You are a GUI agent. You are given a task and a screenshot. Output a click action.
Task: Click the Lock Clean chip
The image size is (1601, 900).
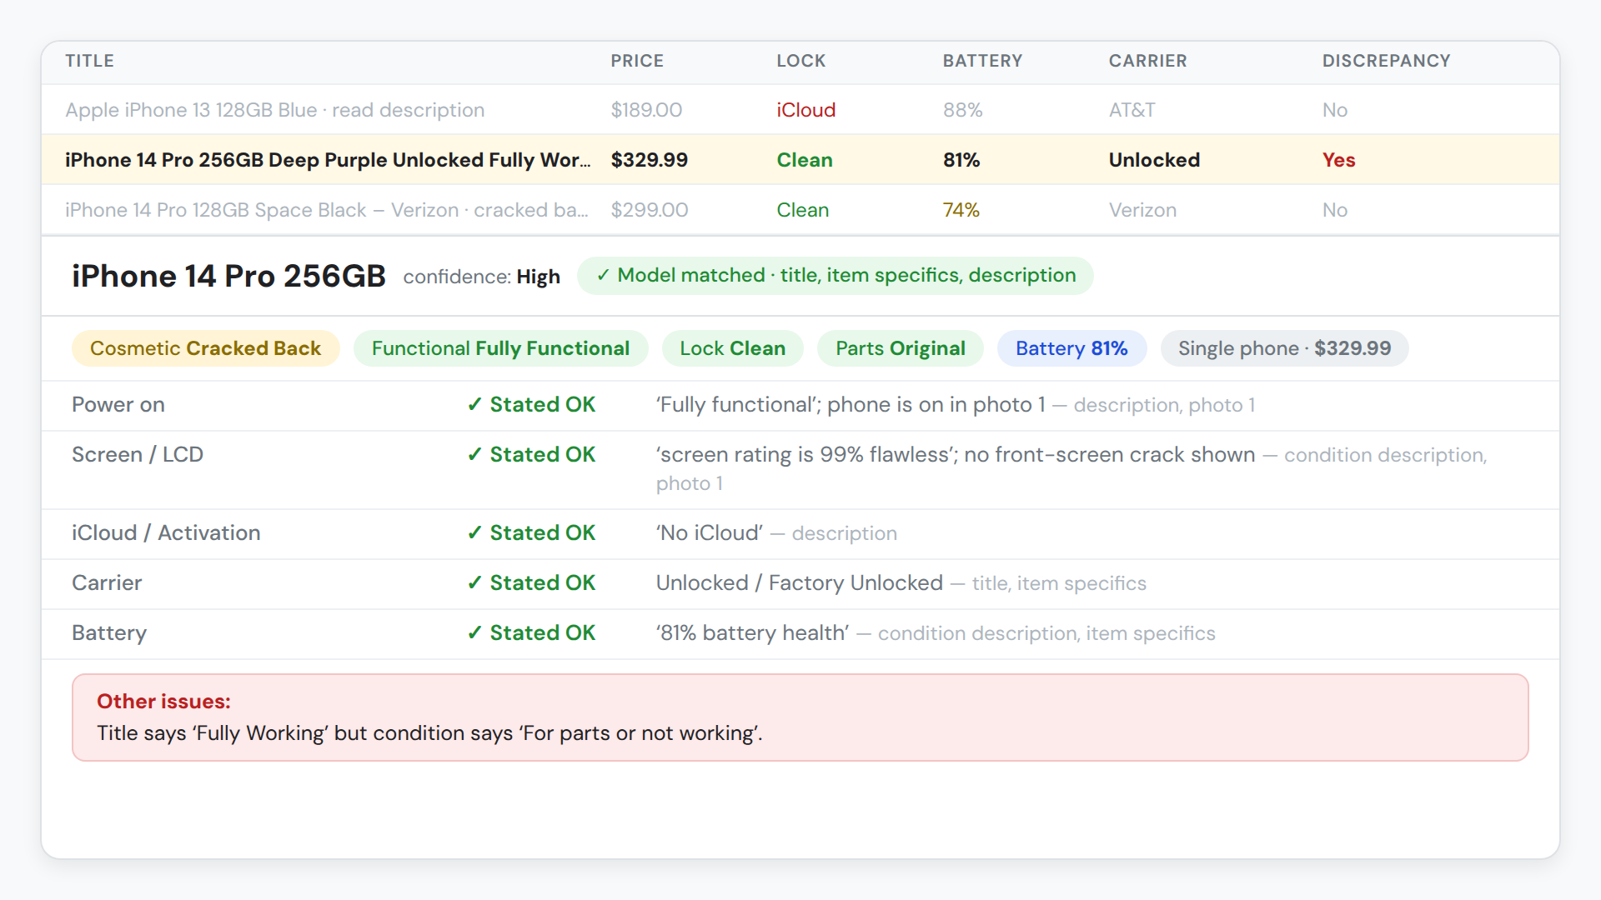coord(732,348)
